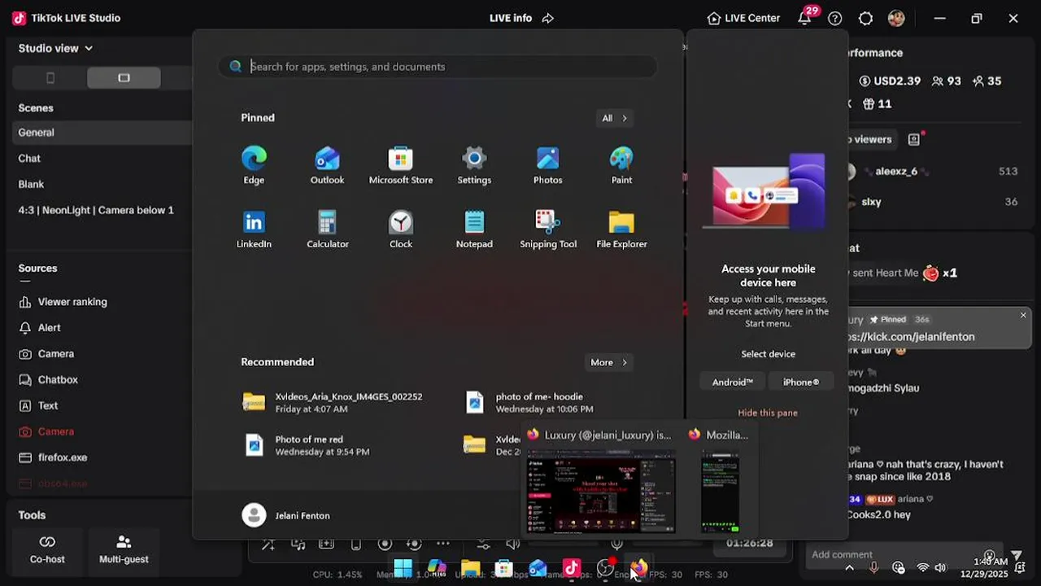Open the Clock app
1041x586 pixels.
(401, 230)
